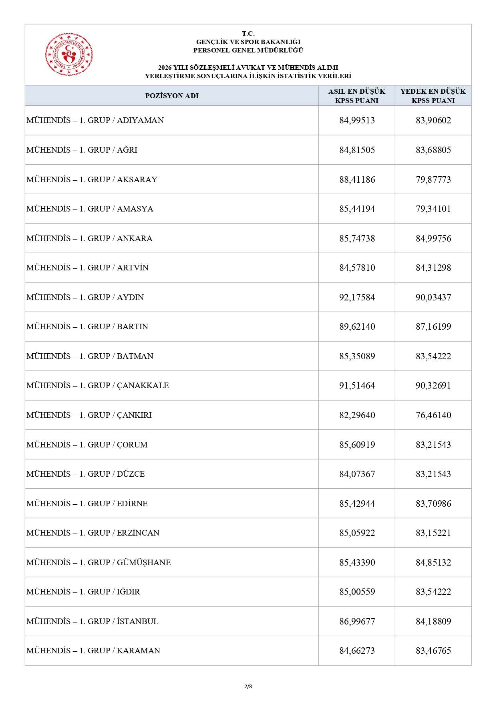Click Artvin asil score 84,57810

pyautogui.click(x=357, y=268)
